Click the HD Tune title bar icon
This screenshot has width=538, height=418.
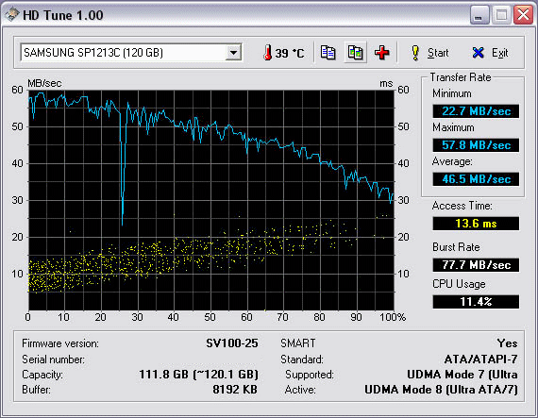click(11, 14)
